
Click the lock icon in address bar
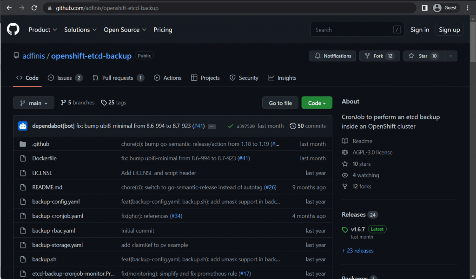pos(49,8)
